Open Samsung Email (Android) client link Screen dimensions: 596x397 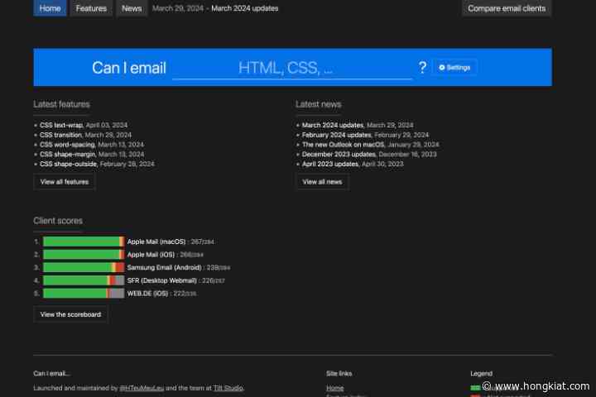[164, 267]
